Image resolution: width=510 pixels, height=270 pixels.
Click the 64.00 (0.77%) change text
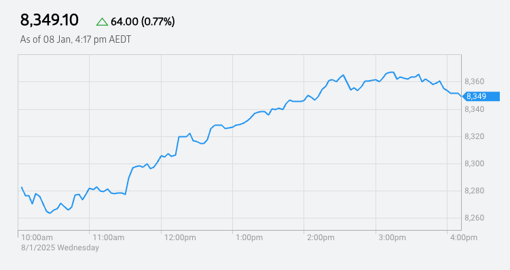(x=143, y=22)
